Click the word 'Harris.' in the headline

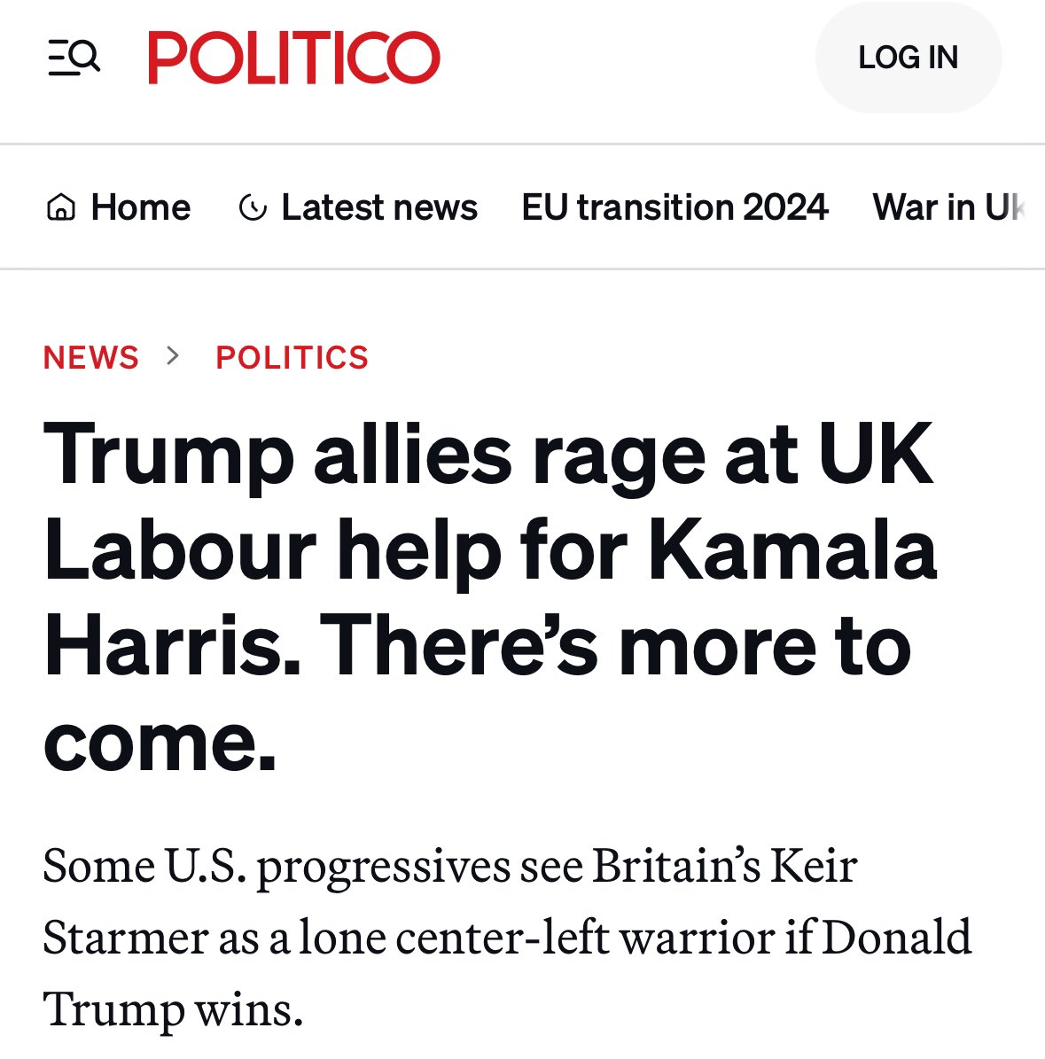[x=172, y=646]
